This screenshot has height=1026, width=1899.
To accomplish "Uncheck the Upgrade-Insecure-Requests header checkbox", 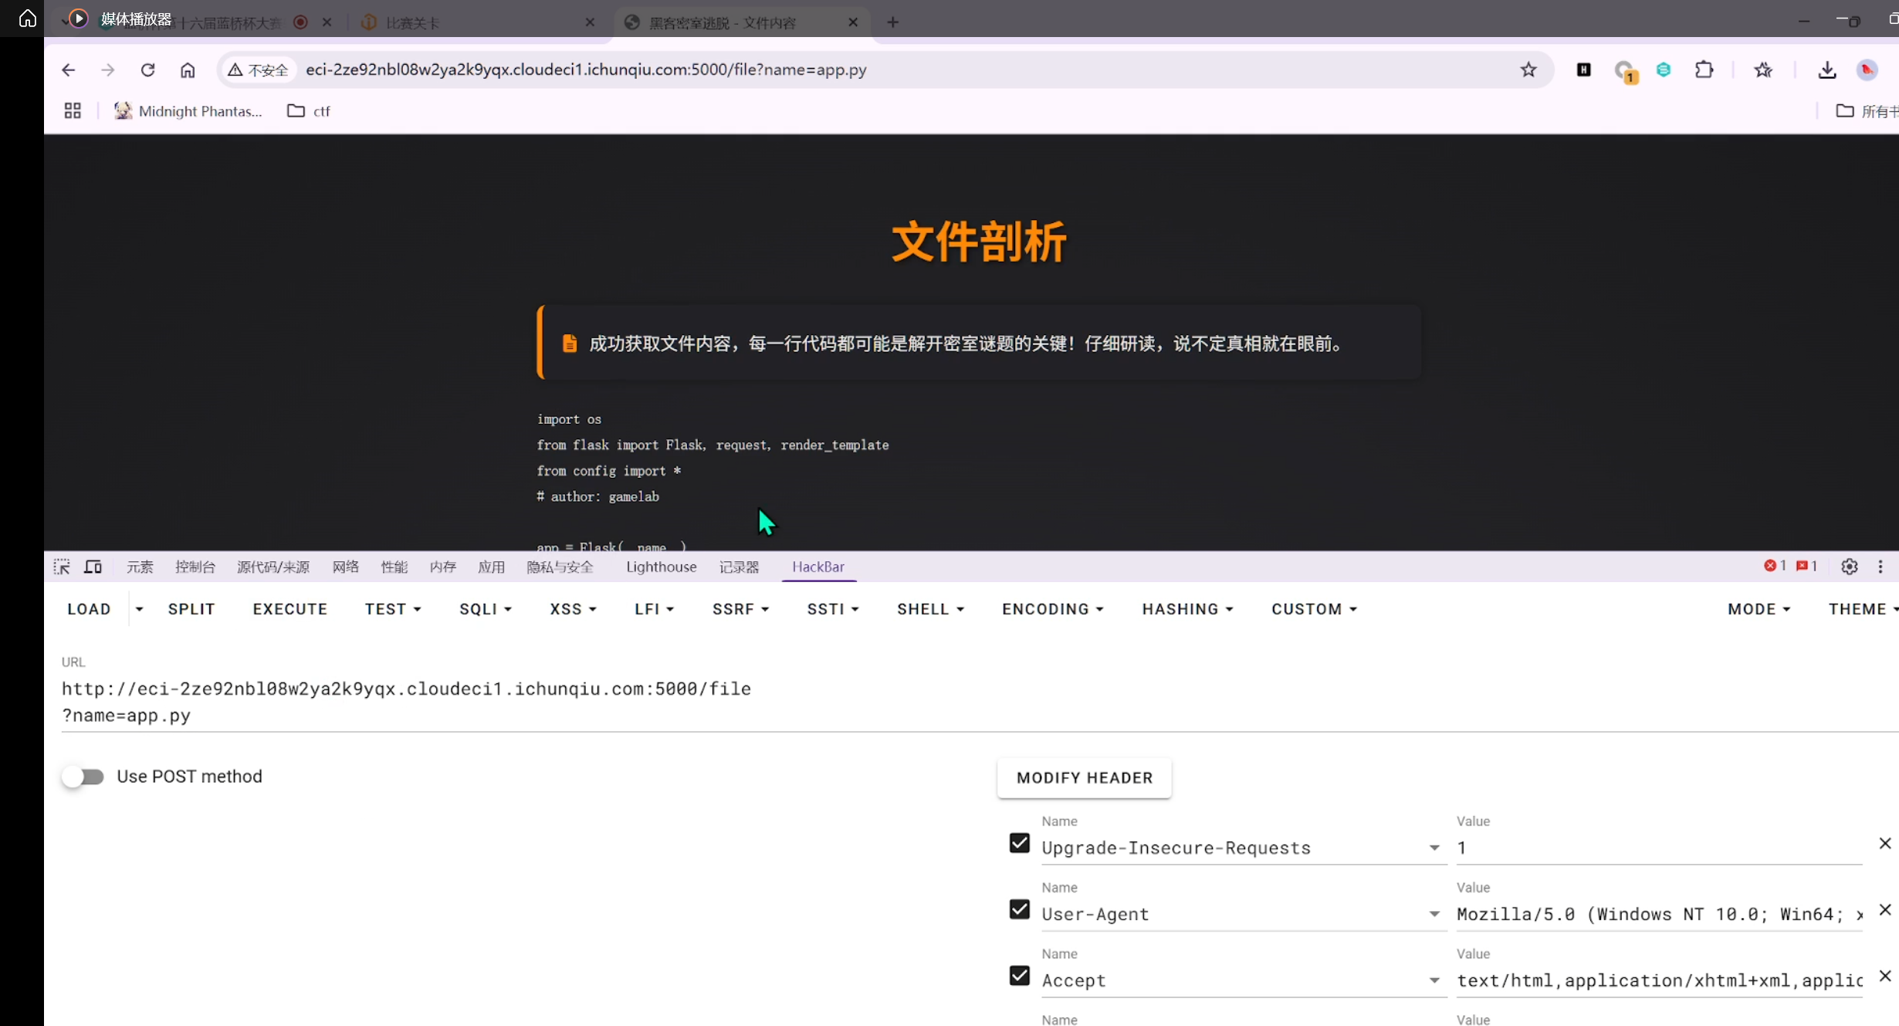I will point(1019,843).
